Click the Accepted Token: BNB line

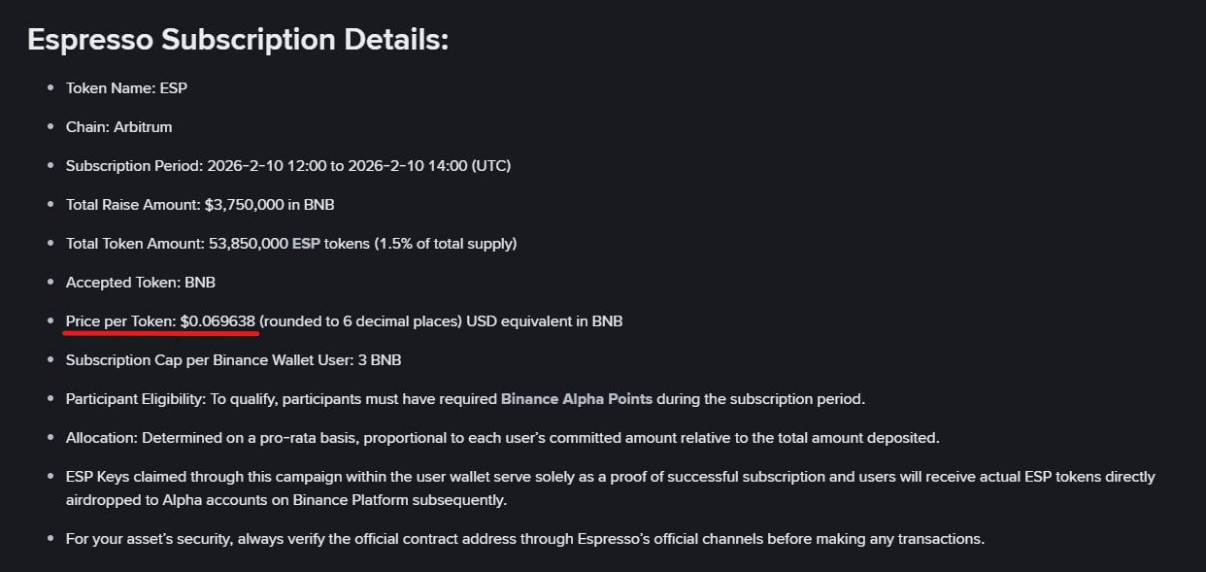[x=140, y=283]
